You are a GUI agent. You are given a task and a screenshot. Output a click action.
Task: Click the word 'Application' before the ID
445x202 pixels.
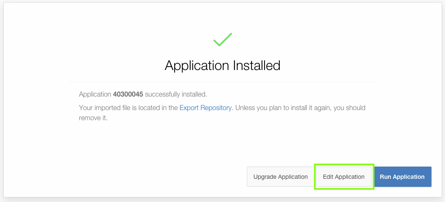pos(95,94)
